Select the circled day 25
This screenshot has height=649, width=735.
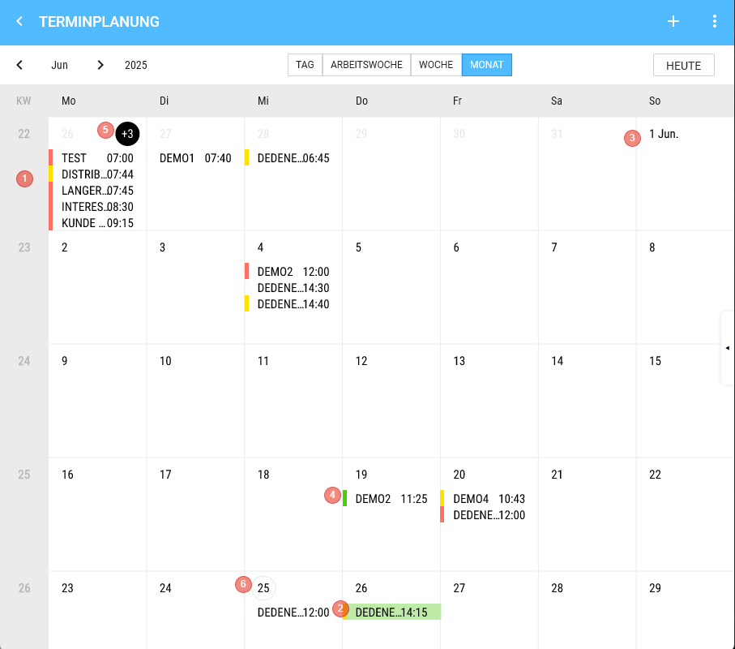[x=263, y=588]
